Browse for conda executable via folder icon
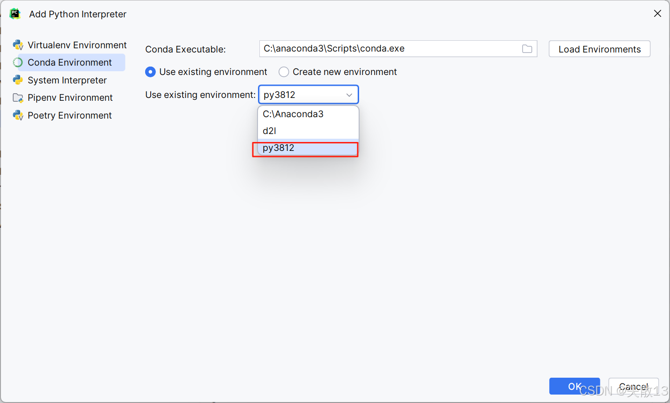 click(x=527, y=49)
